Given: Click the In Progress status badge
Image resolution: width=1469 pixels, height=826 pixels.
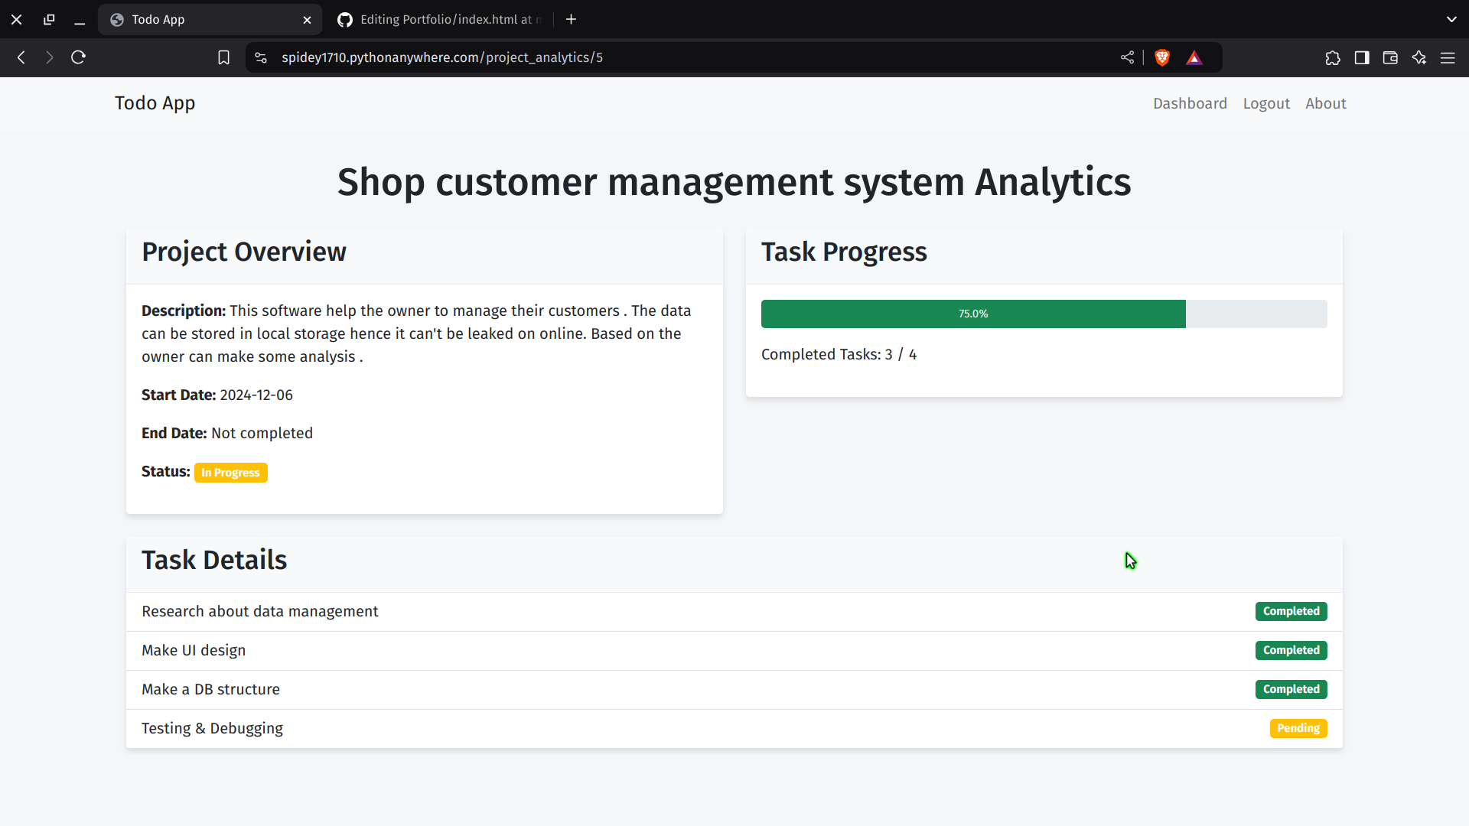Looking at the screenshot, I should click(230, 473).
